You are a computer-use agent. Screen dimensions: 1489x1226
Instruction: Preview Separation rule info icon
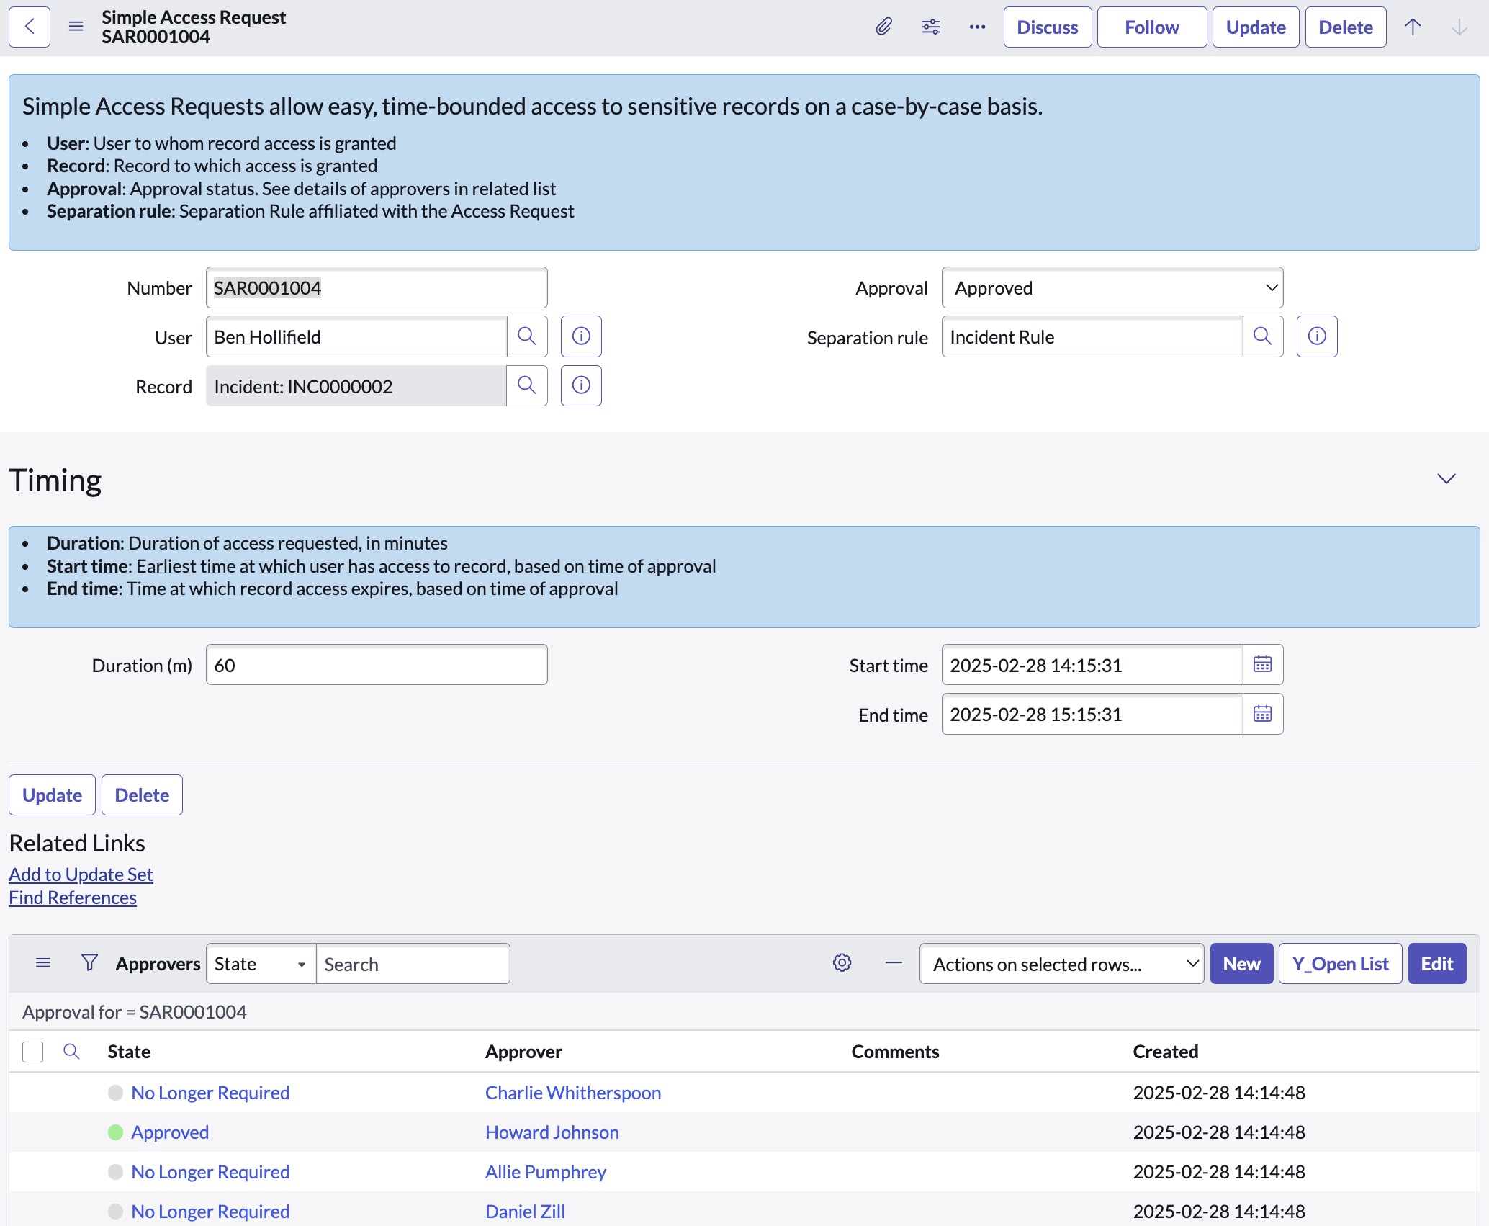(x=1317, y=336)
